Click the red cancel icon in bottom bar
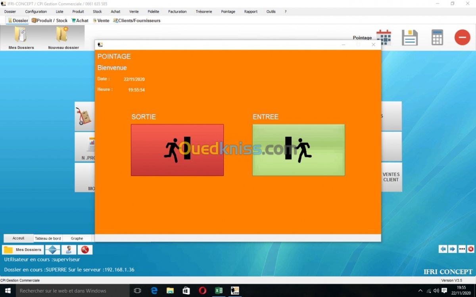476x297 pixels. pos(84,250)
